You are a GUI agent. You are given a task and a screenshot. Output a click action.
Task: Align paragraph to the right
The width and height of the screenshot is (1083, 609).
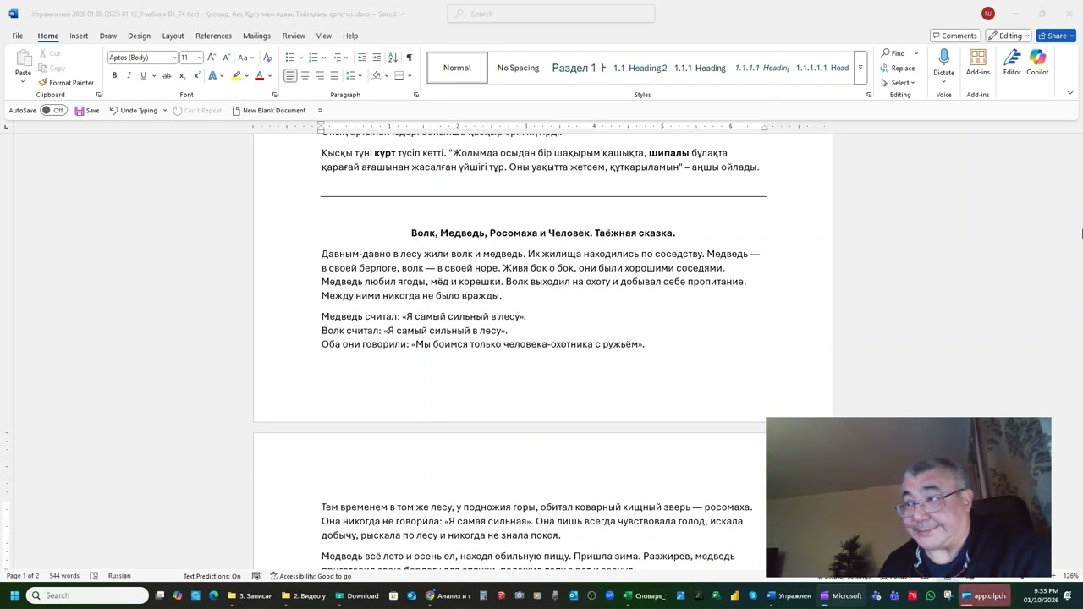(319, 75)
